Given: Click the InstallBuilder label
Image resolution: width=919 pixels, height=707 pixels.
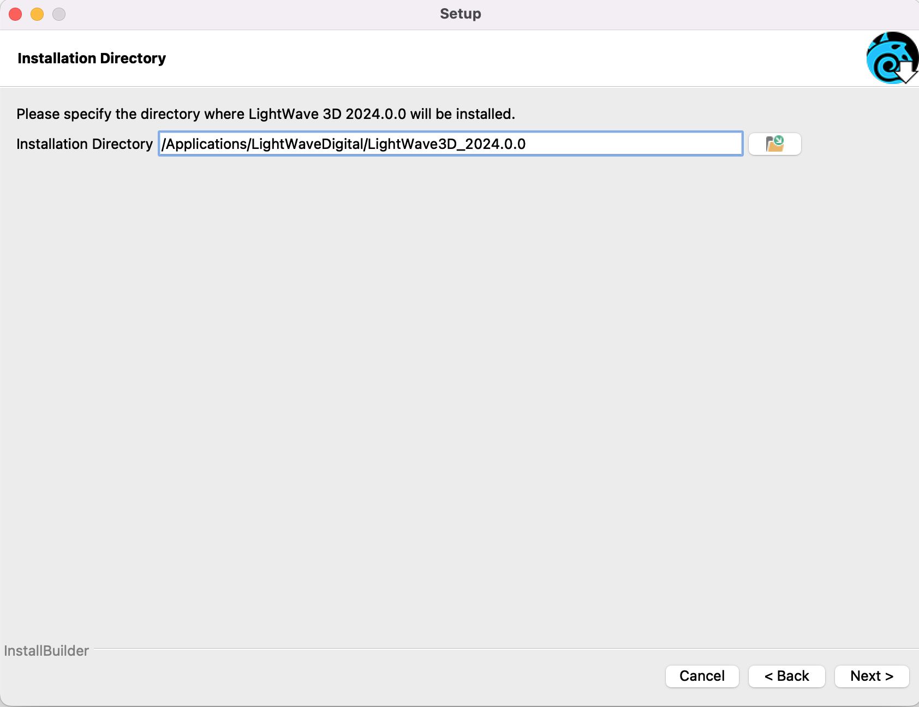Looking at the screenshot, I should tap(46, 651).
